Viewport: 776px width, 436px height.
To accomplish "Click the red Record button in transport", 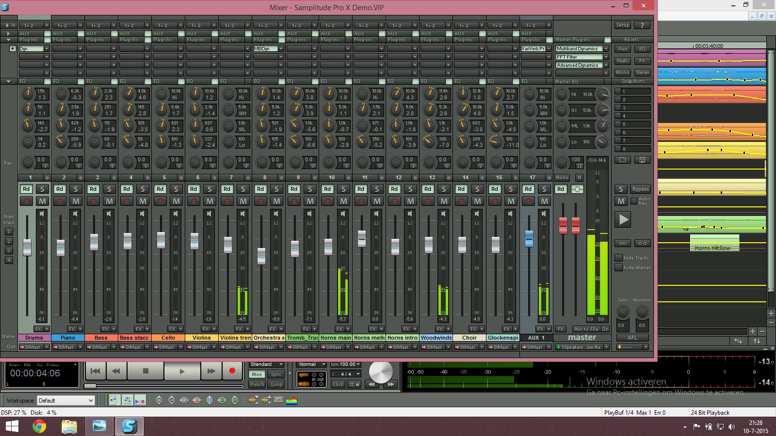I will pos(232,371).
